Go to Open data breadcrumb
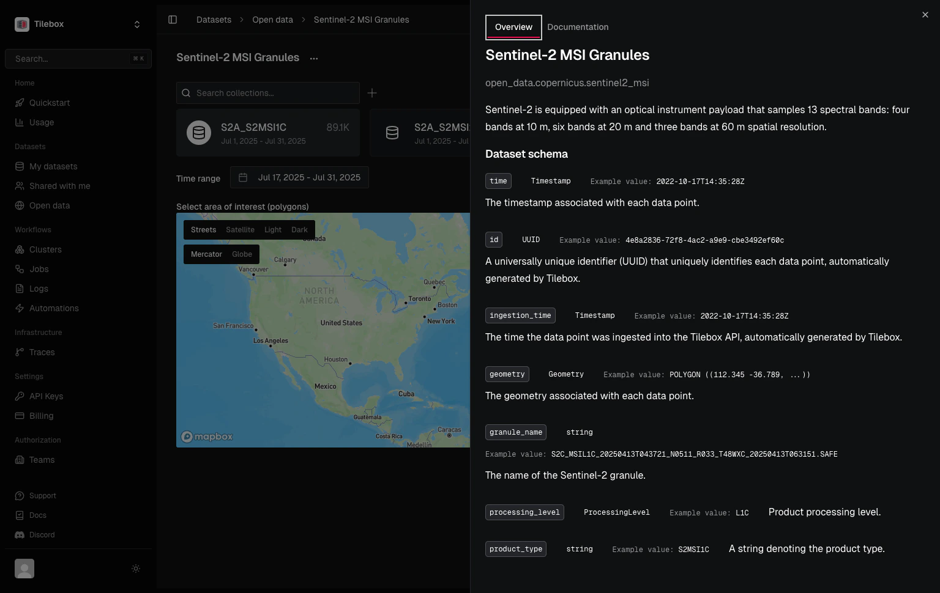This screenshot has width=940, height=593. point(272,20)
